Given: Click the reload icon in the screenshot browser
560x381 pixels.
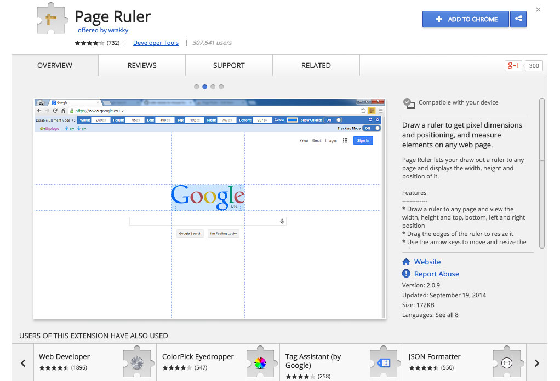Looking at the screenshot, I should tap(55, 111).
